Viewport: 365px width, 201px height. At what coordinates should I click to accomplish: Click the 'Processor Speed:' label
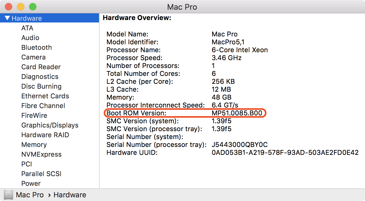135,58
